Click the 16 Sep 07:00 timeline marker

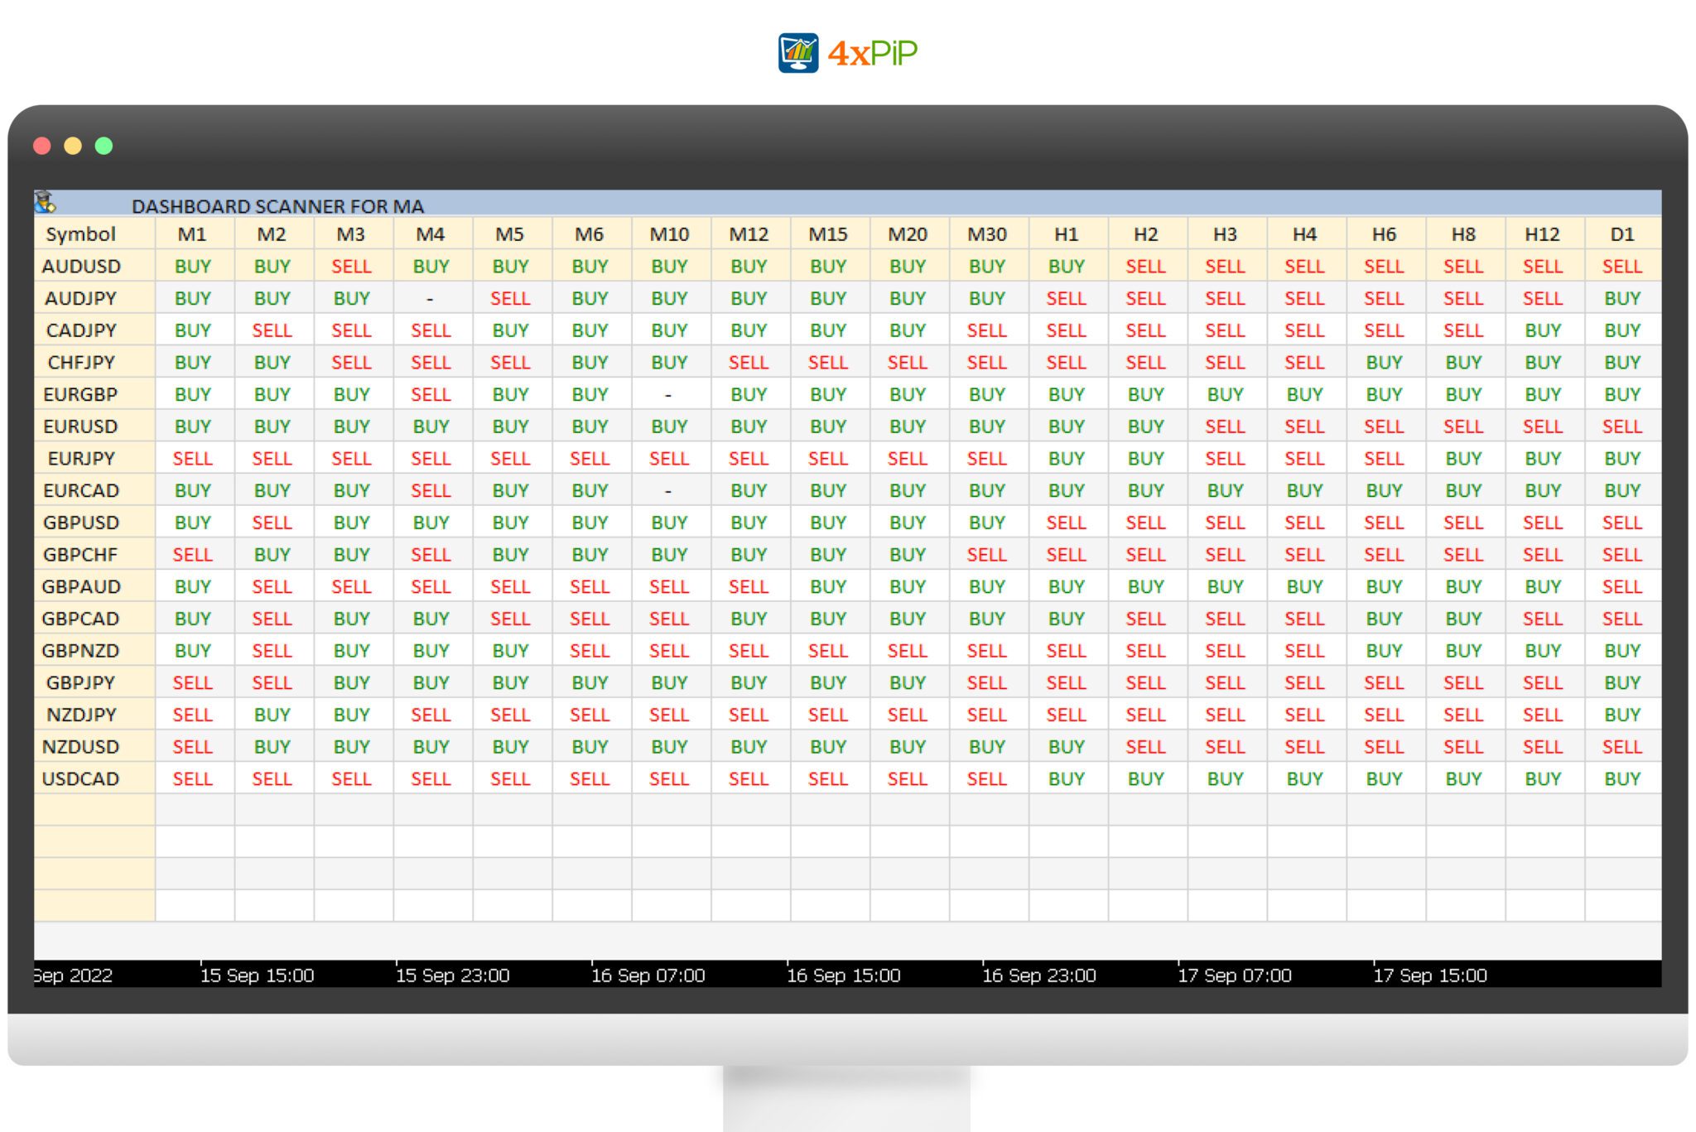(650, 975)
